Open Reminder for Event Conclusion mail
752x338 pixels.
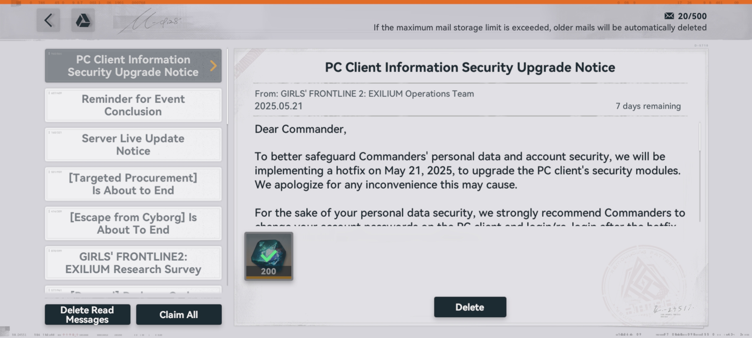coord(133,105)
